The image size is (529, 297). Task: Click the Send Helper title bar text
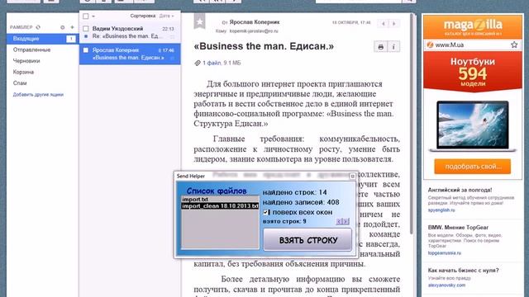coord(191,176)
